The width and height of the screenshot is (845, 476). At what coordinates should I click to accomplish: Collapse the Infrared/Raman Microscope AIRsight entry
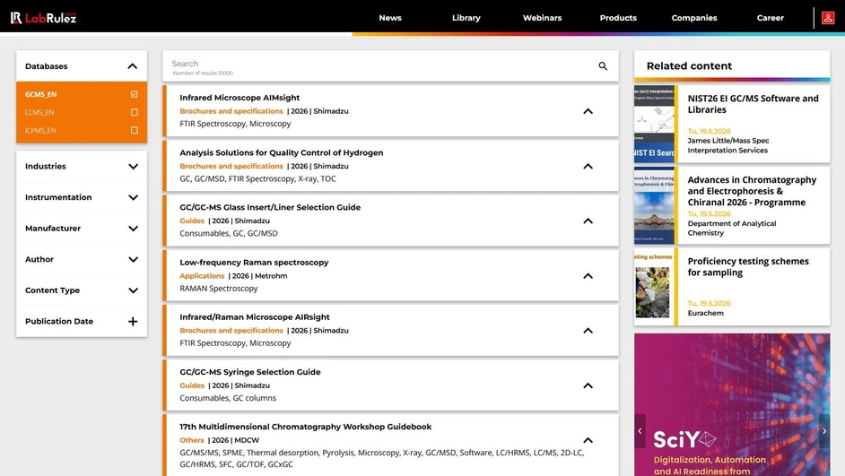[588, 331]
